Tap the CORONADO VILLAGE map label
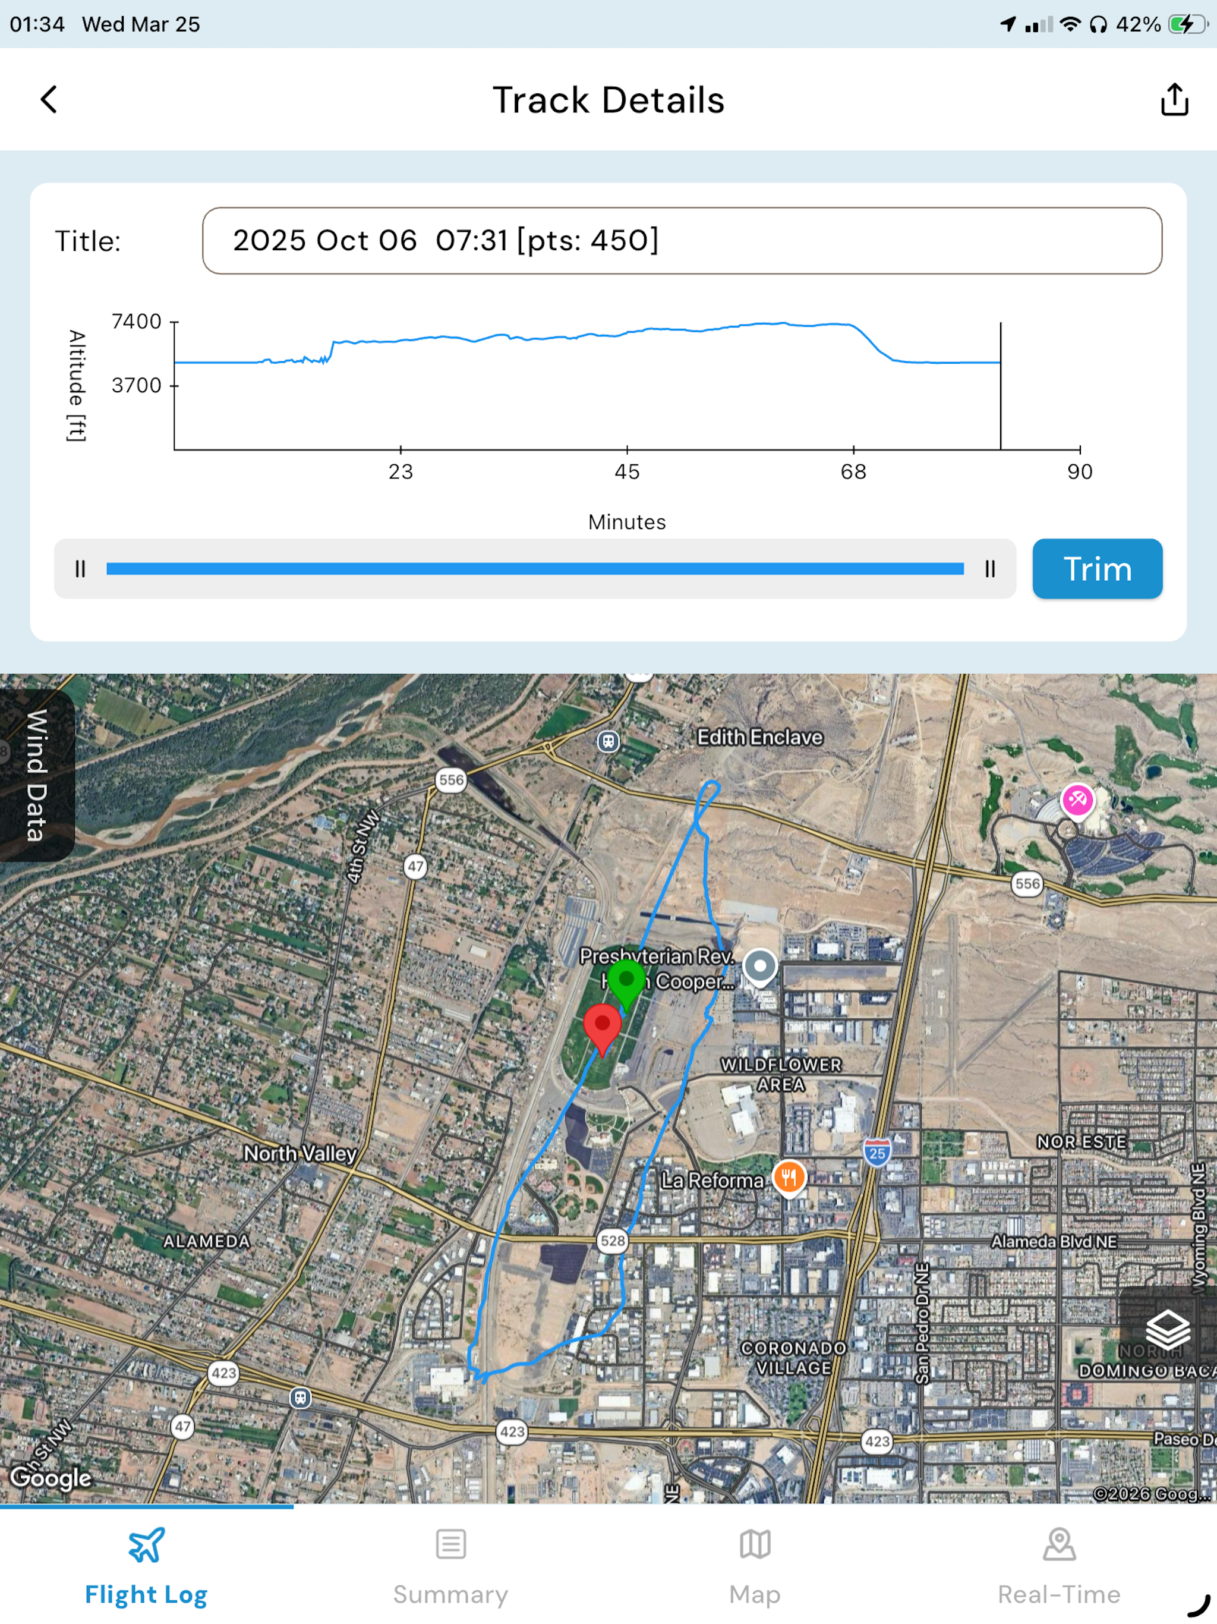 (793, 1358)
